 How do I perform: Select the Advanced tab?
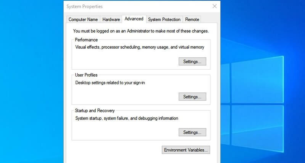pyautogui.click(x=134, y=19)
